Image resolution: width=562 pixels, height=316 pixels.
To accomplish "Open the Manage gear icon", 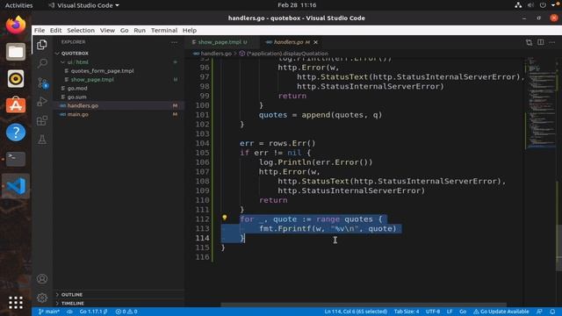I will [x=42, y=298].
